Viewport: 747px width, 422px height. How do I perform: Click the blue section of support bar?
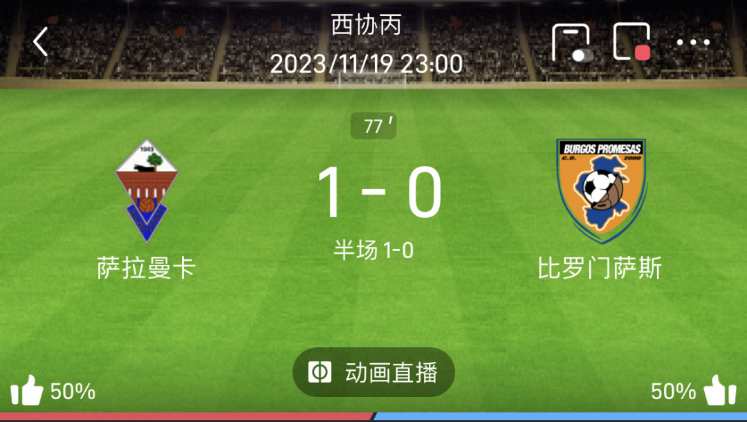560,416
